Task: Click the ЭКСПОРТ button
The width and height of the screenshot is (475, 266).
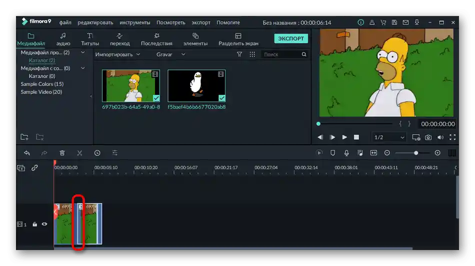Action: pyautogui.click(x=291, y=38)
